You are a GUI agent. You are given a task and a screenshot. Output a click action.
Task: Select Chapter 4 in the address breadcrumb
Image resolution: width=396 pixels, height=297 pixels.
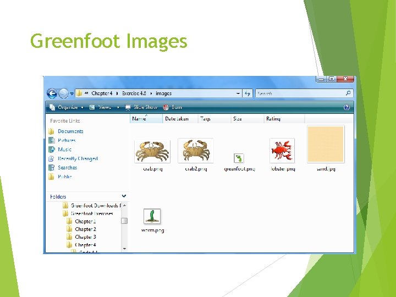click(x=102, y=93)
